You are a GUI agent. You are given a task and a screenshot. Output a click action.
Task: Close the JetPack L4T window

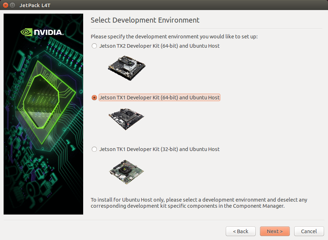(6, 5)
